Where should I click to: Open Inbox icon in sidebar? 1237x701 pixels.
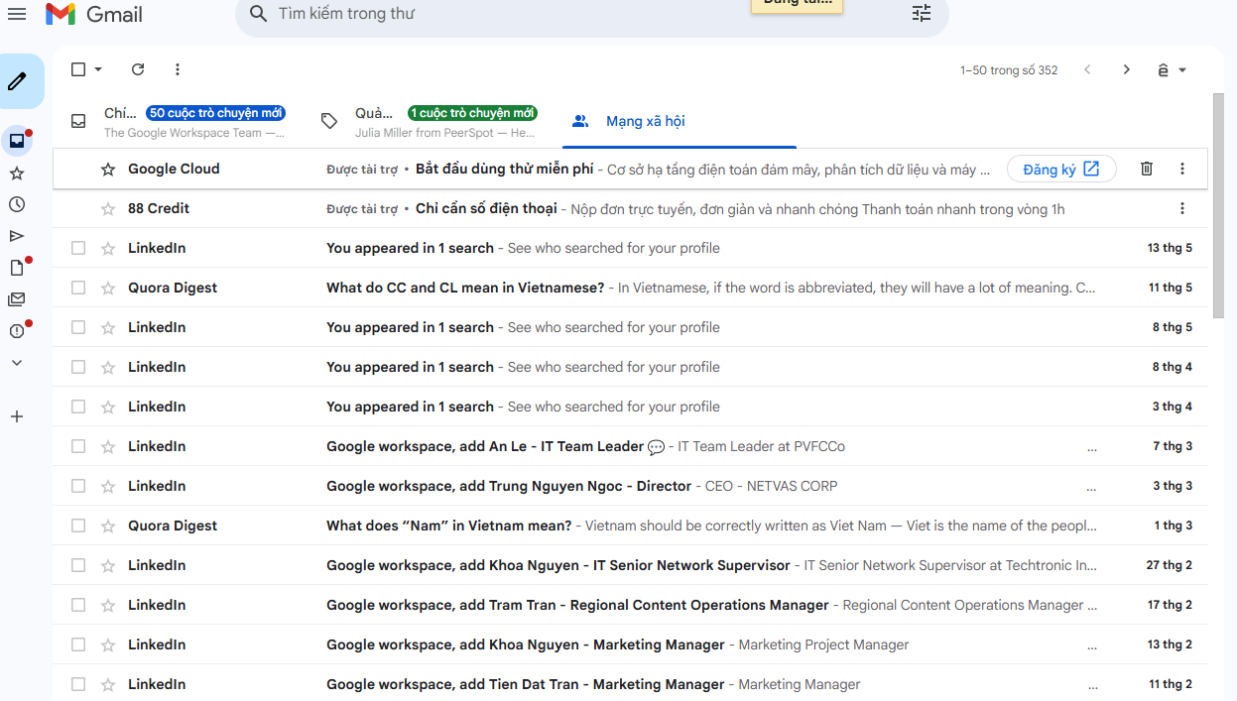tap(17, 141)
